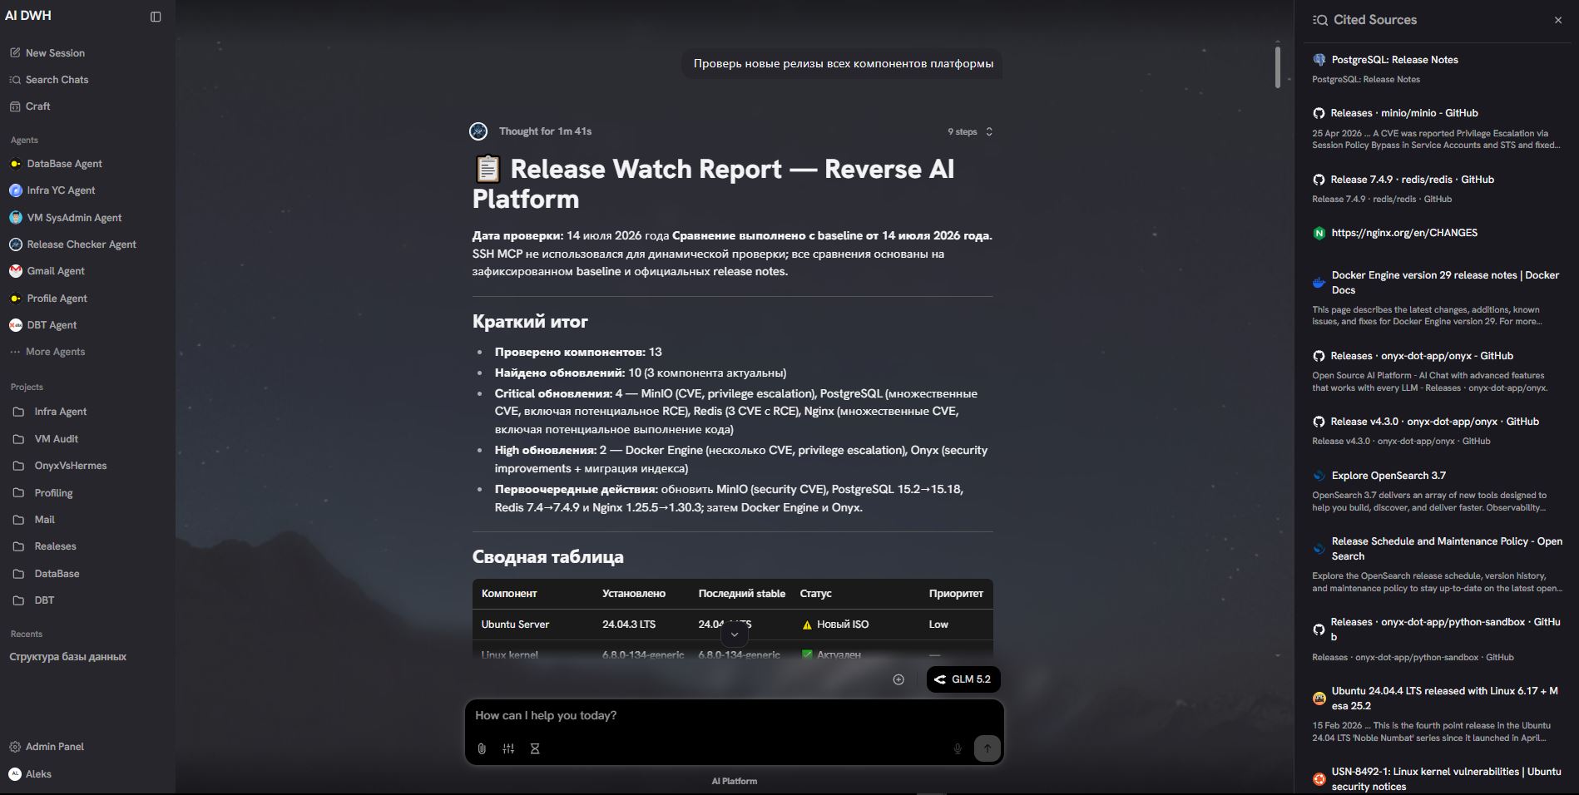Open the VM SysAdmin Agent icon
The height and width of the screenshot is (795, 1579).
(x=15, y=218)
